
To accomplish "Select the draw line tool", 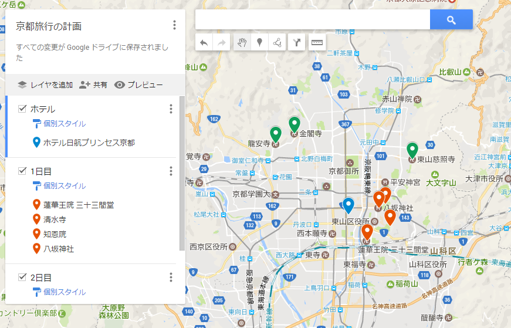I will coord(277,42).
